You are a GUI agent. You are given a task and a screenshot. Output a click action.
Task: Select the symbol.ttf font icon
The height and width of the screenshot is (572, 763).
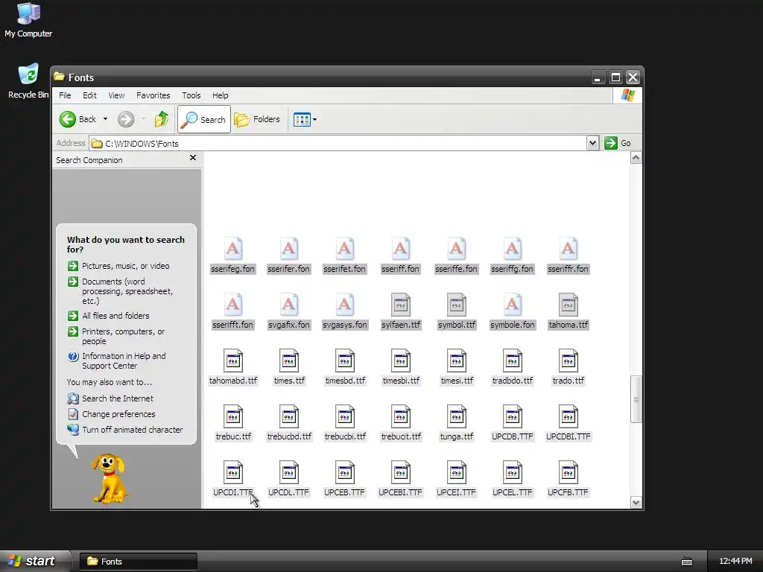pos(457,305)
